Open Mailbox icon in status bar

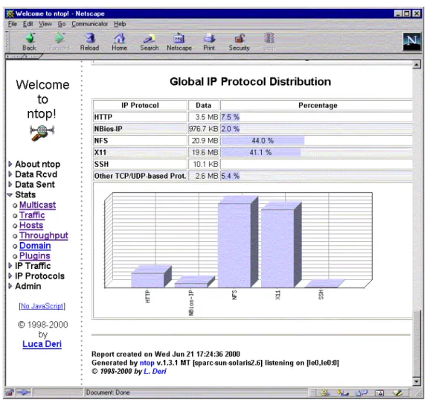[x=343, y=393]
